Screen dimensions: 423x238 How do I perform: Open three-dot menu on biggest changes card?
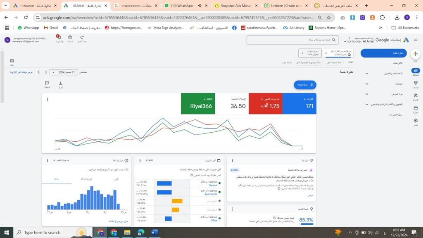140,161
